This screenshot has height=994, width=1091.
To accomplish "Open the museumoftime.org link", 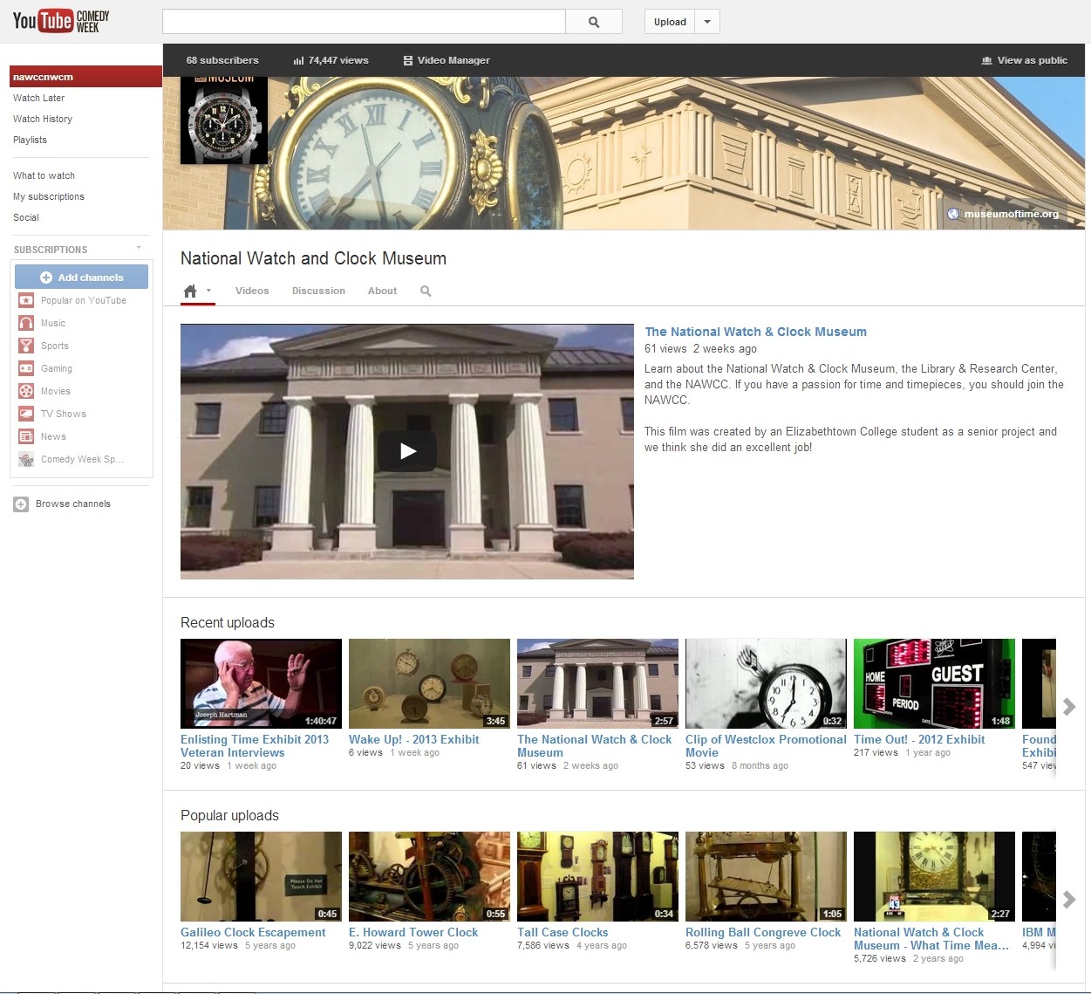I will [1003, 214].
